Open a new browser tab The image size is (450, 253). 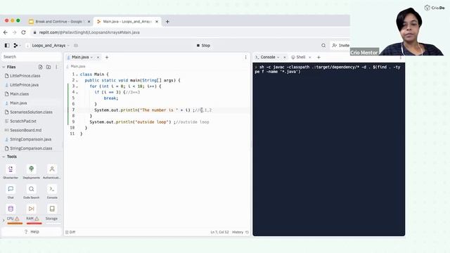(x=167, y=22)
